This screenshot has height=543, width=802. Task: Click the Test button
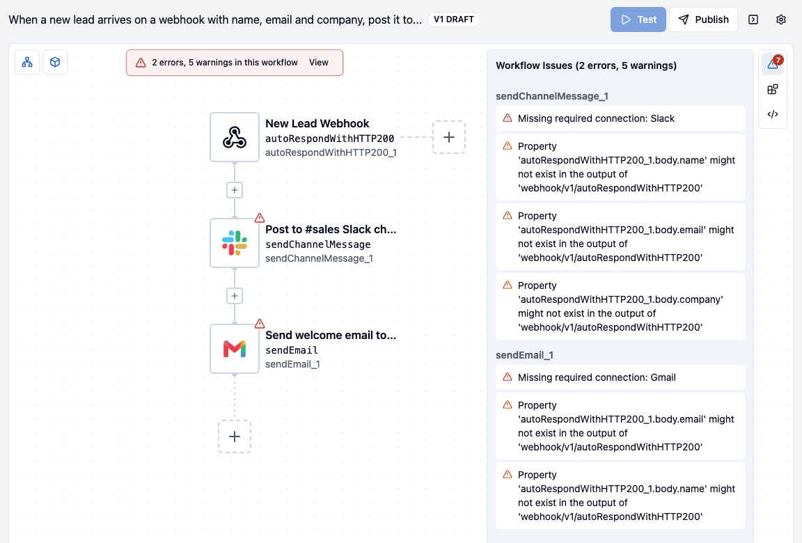pyautogui.click(x=638, y=19)
